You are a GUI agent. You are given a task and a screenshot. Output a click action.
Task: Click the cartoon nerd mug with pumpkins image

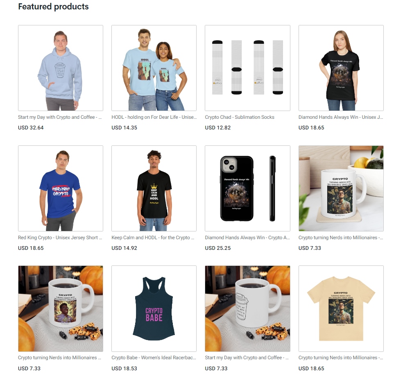pos(60,309)
